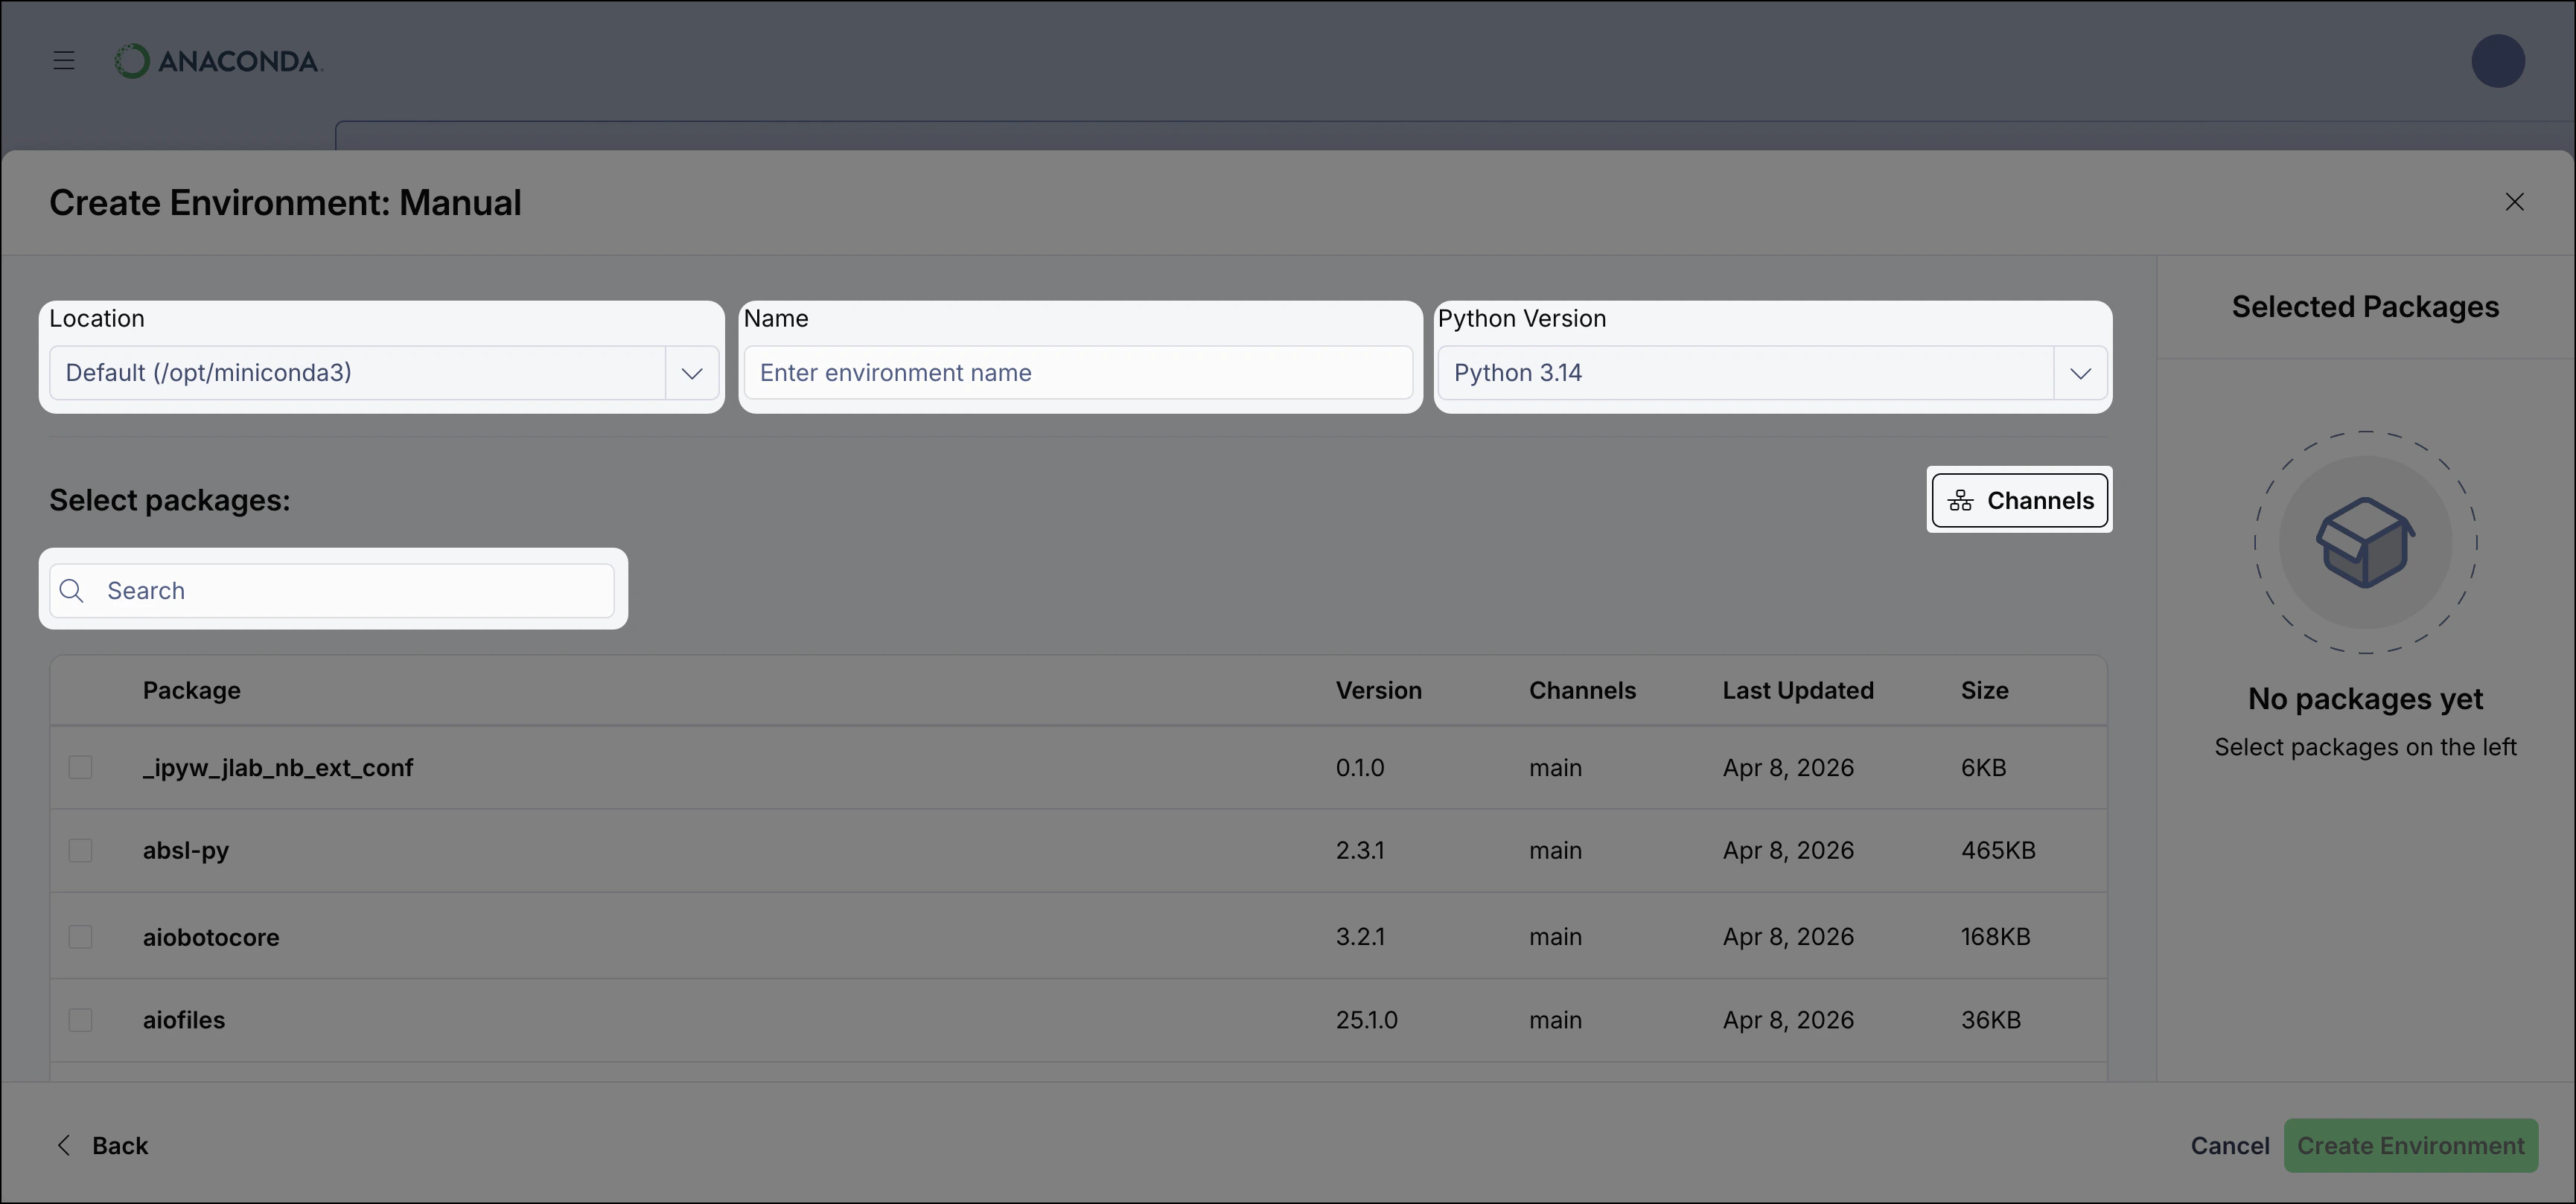
Task: Open the user profile avatar
Action: 2497,61
